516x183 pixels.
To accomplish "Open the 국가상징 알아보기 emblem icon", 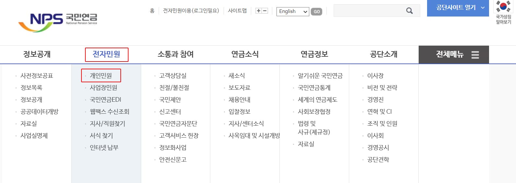I will 503,12.
